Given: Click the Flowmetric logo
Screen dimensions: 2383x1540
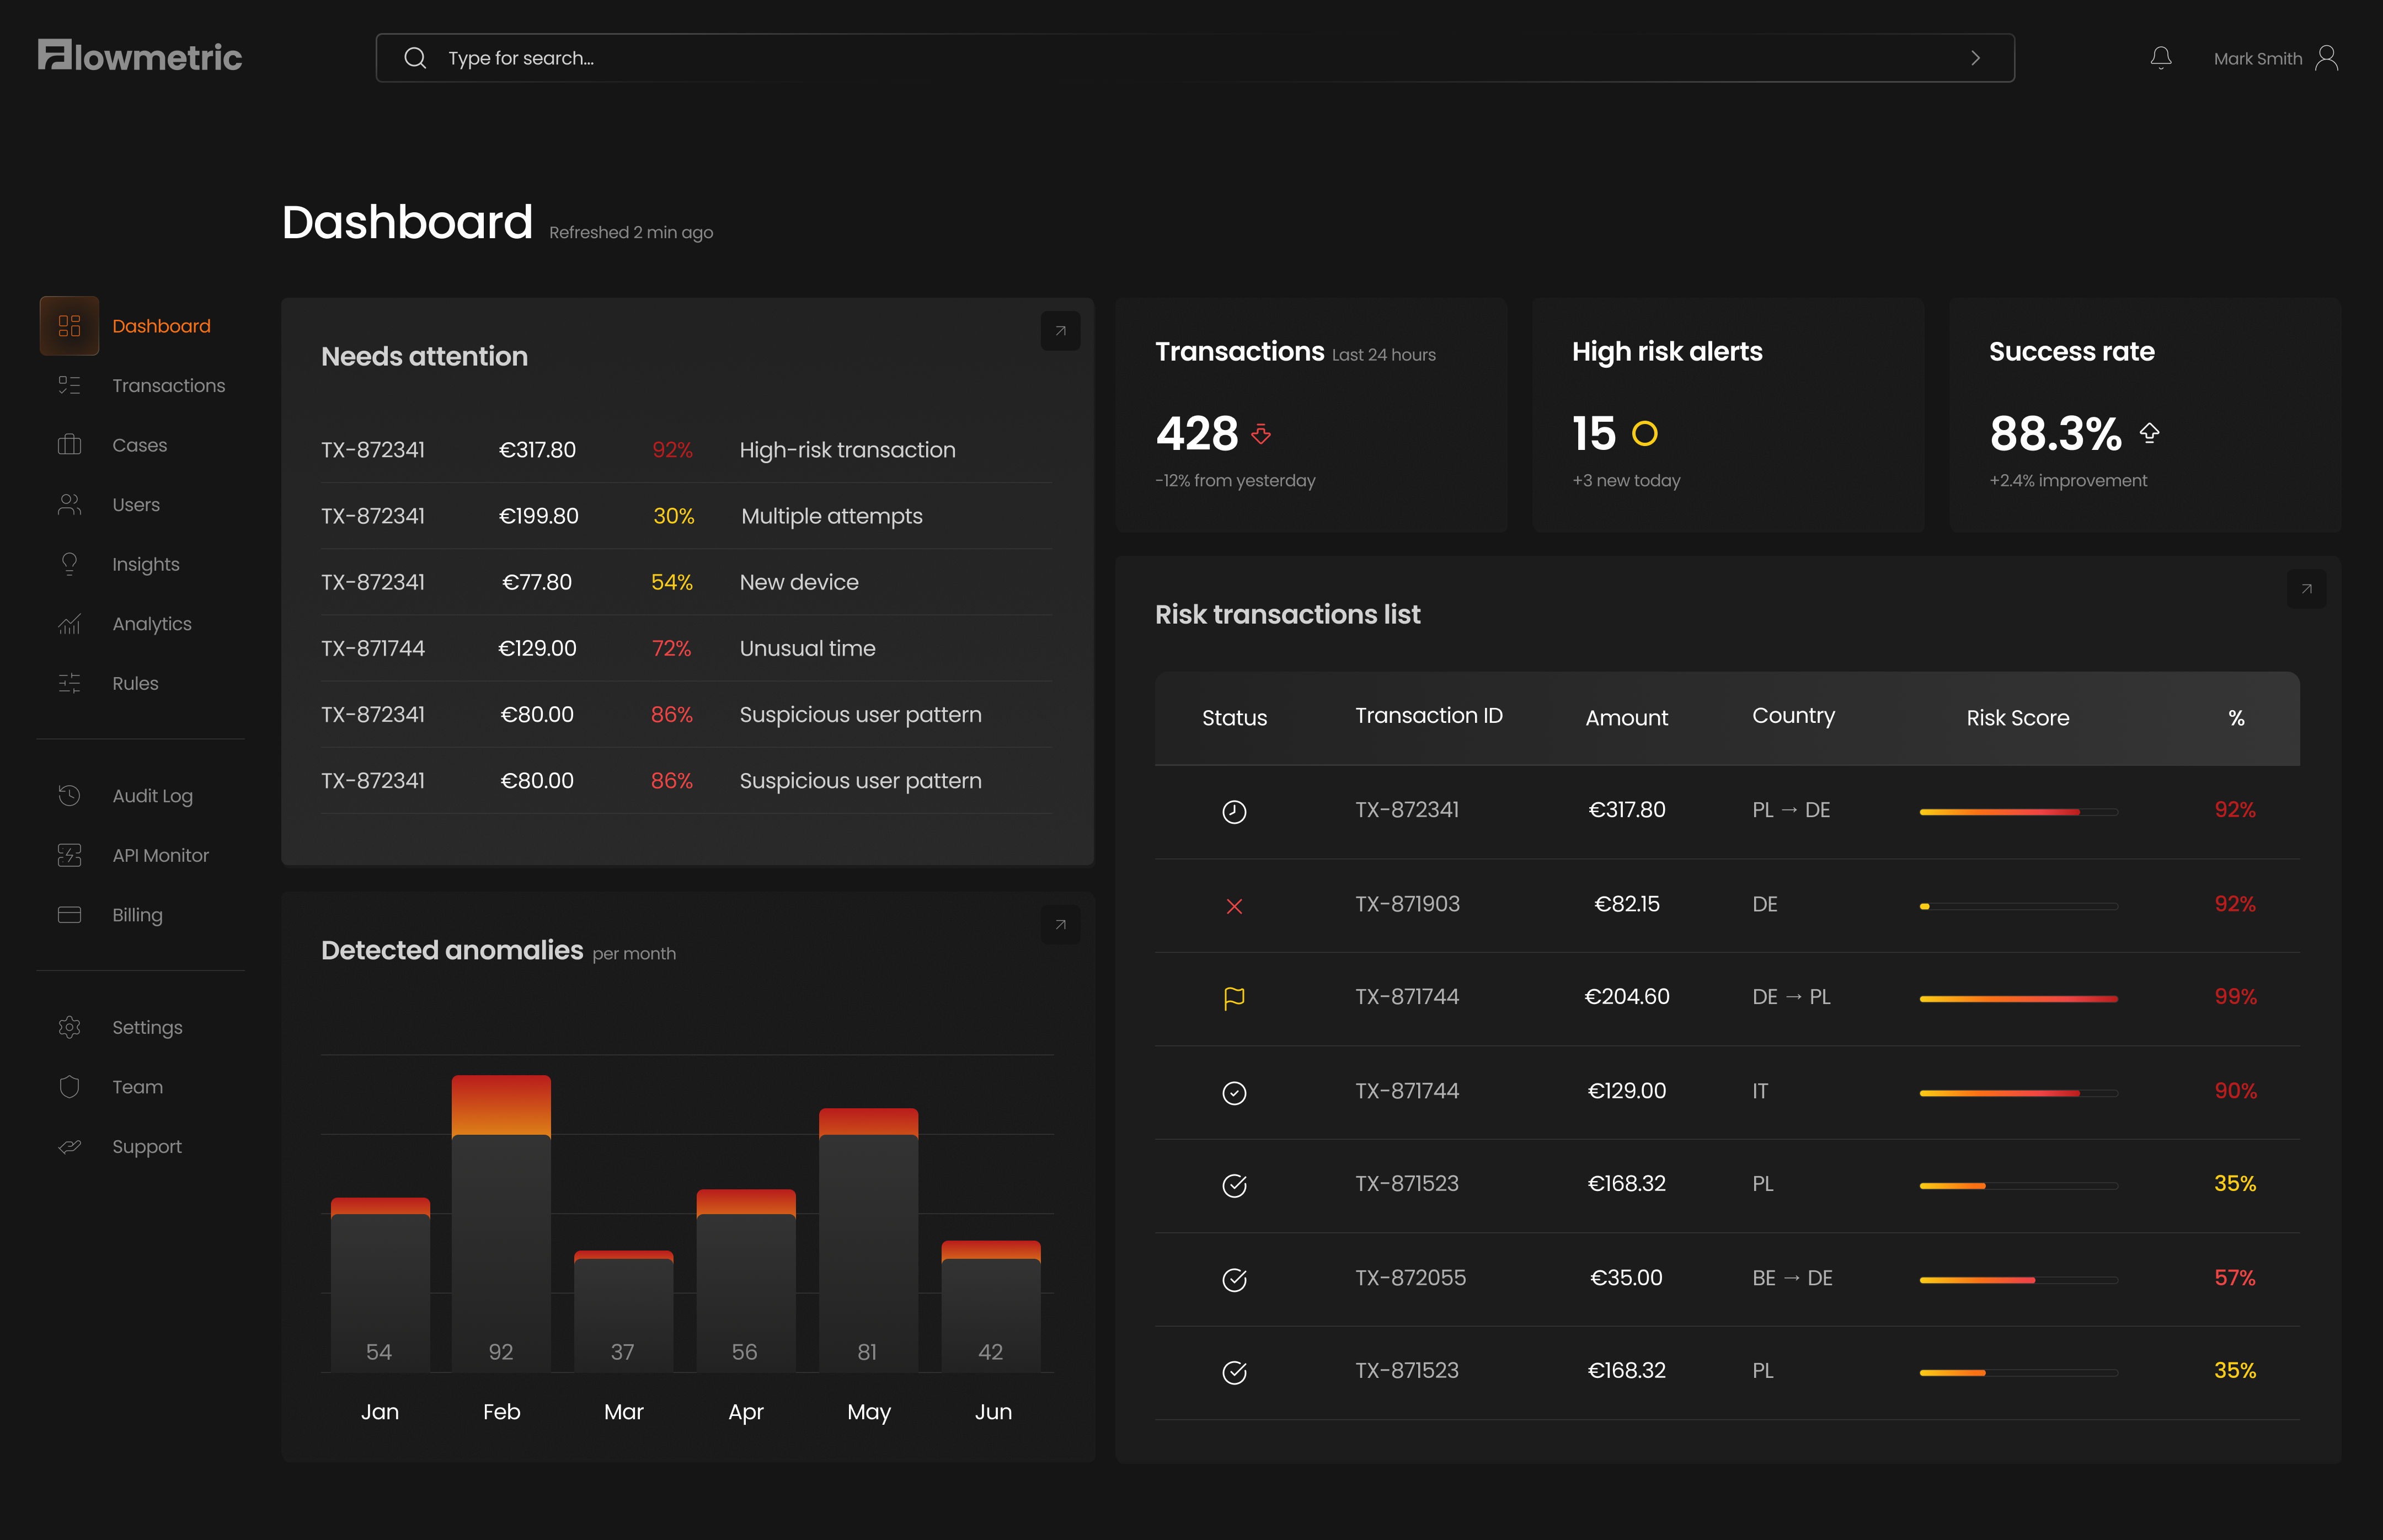Looking at the screenshot, I should 140,56.
